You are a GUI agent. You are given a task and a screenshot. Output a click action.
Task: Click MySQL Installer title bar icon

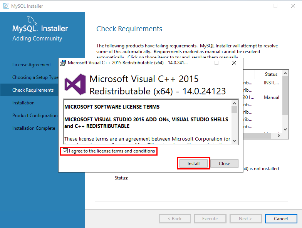click(6, 5)
